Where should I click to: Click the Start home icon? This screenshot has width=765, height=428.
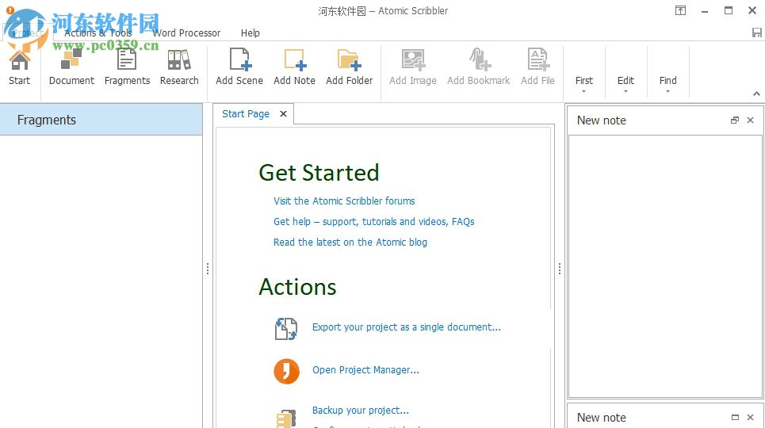[20, 67]
